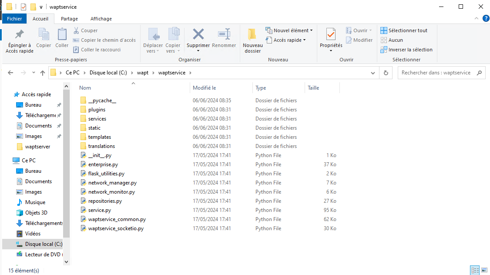This screenshot has width=490, height=275.
Task: Click the Supprimer delete icon in ribbon
Action: pos(198,34)
